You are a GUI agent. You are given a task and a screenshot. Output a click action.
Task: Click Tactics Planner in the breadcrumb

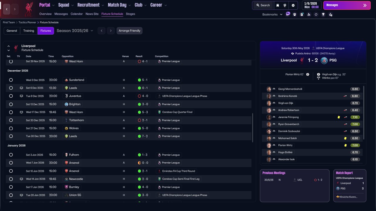28,22
